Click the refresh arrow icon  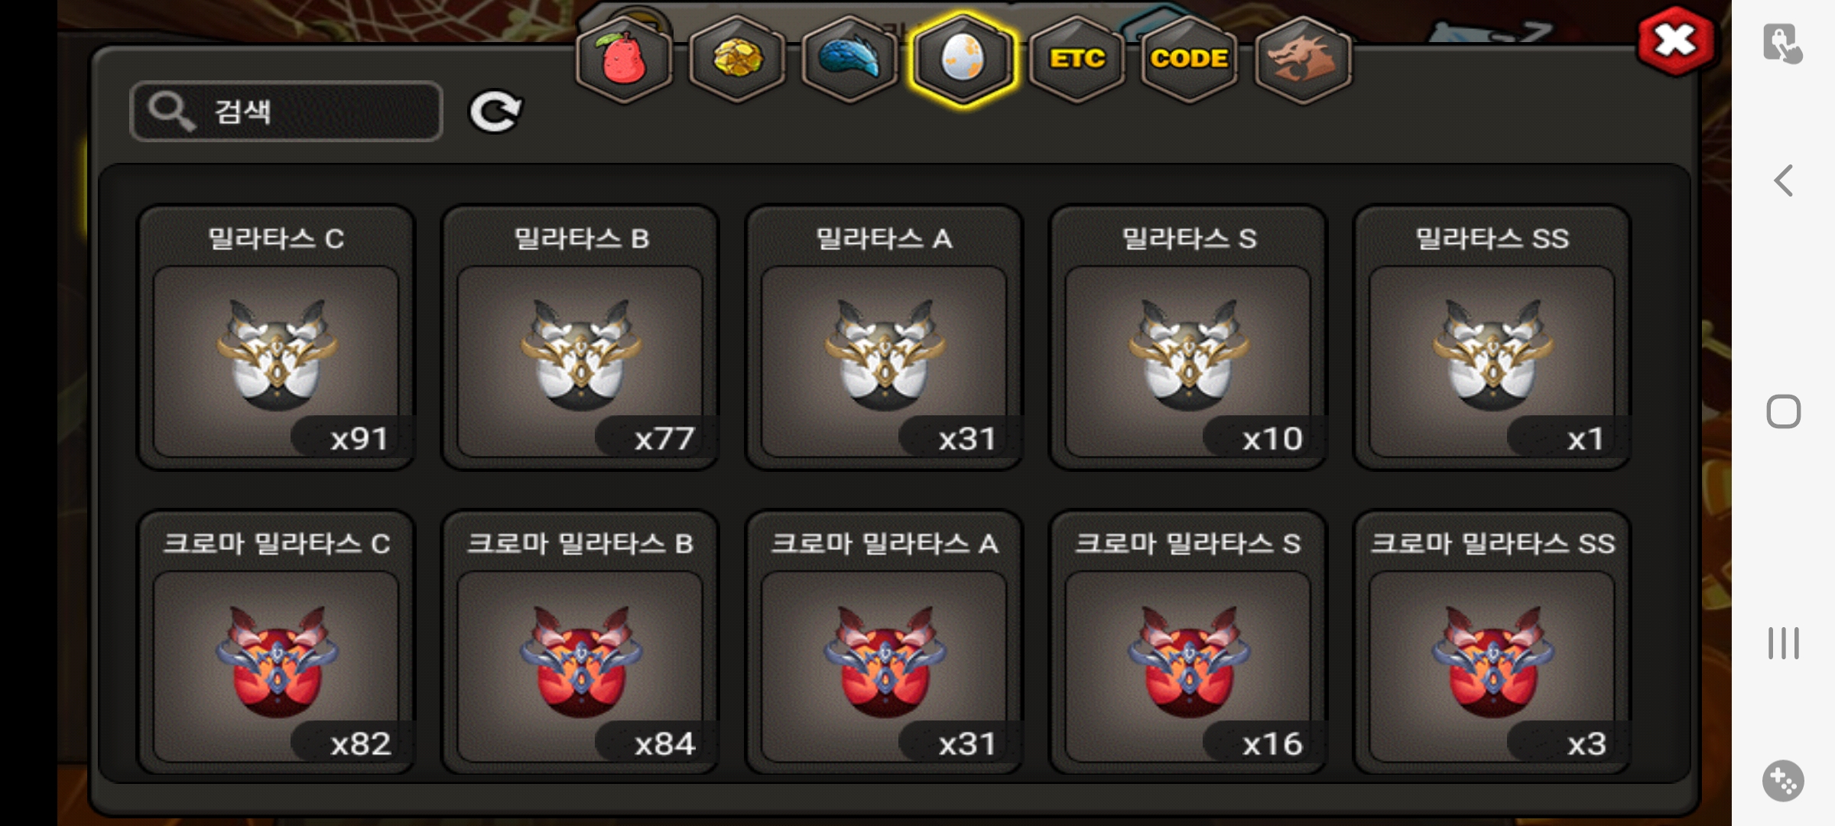495,112
